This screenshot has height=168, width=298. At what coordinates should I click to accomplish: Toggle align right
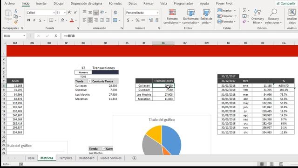tap(96, 20)
